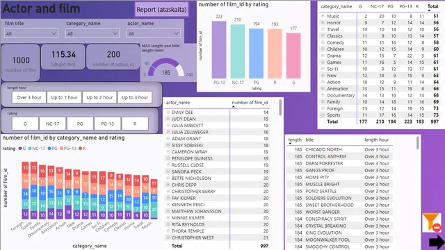The height and width of the screenshot is (250, 445).
Task: Click the NC-17 column header in matrix
Action: 377,6
